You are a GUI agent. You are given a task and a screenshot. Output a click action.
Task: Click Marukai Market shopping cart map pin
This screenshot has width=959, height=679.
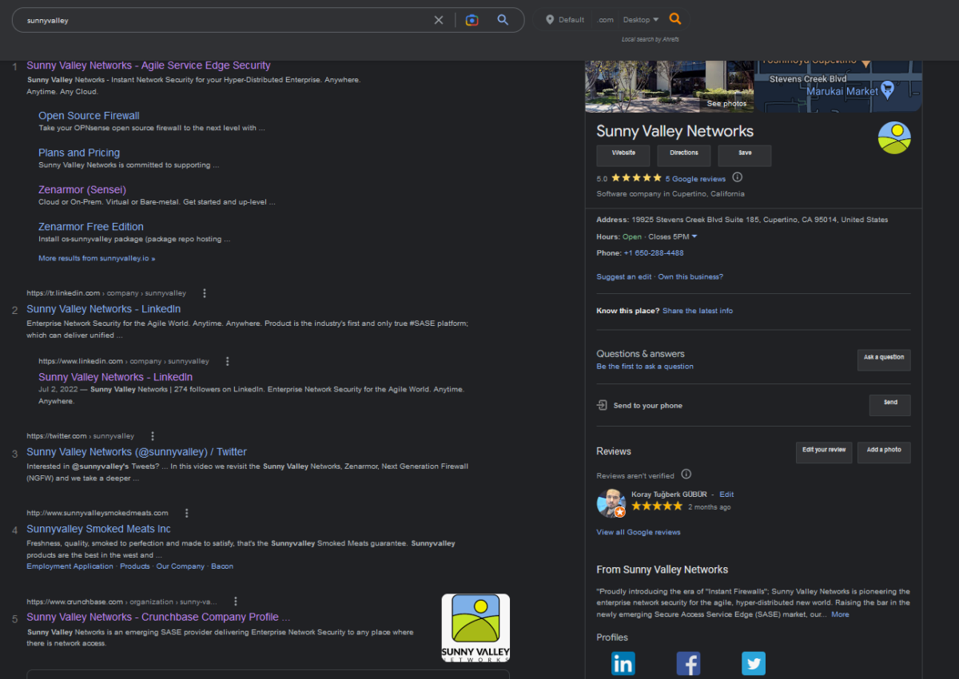(x=887, y=88)
